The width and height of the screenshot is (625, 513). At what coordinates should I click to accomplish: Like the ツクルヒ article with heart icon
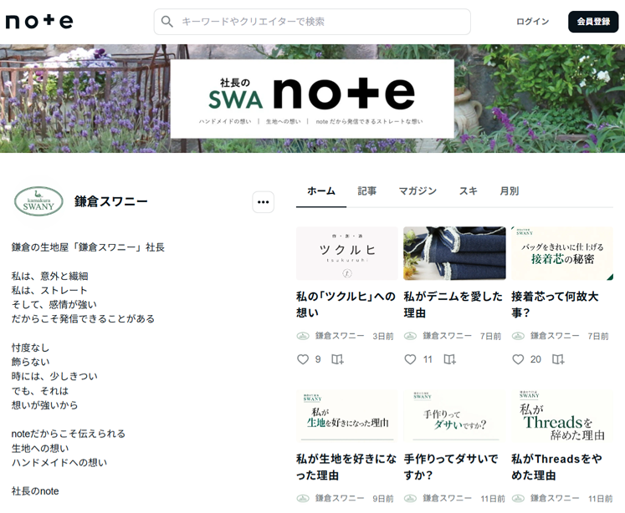point(303,359)
